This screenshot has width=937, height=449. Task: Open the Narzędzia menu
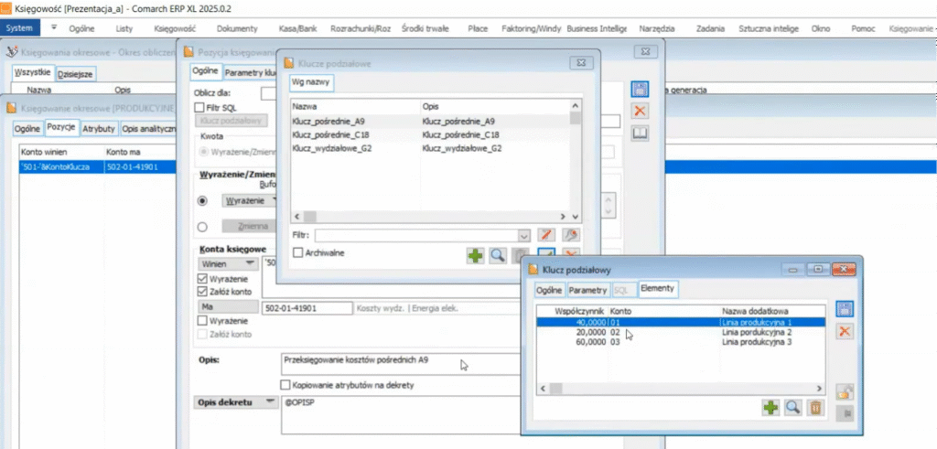click(x=657, y=28)
